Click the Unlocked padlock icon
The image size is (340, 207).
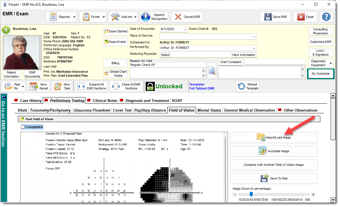pyautogui.click(x=150, y=86)
